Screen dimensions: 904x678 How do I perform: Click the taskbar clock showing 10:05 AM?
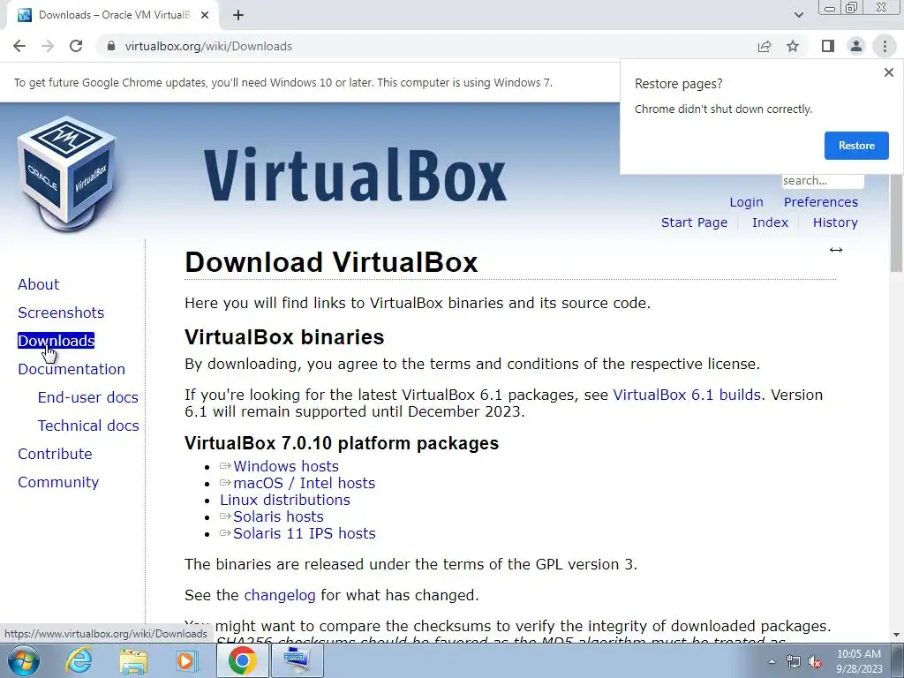click(859, 661)
